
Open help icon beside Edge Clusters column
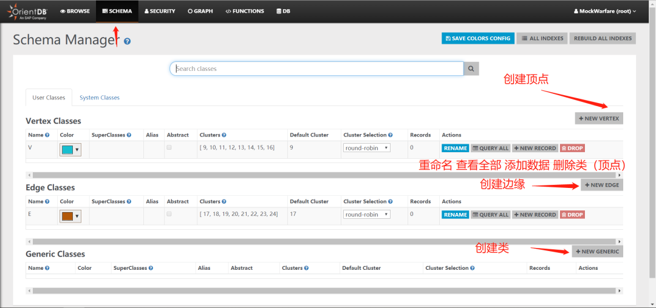(x=224, y=201)
